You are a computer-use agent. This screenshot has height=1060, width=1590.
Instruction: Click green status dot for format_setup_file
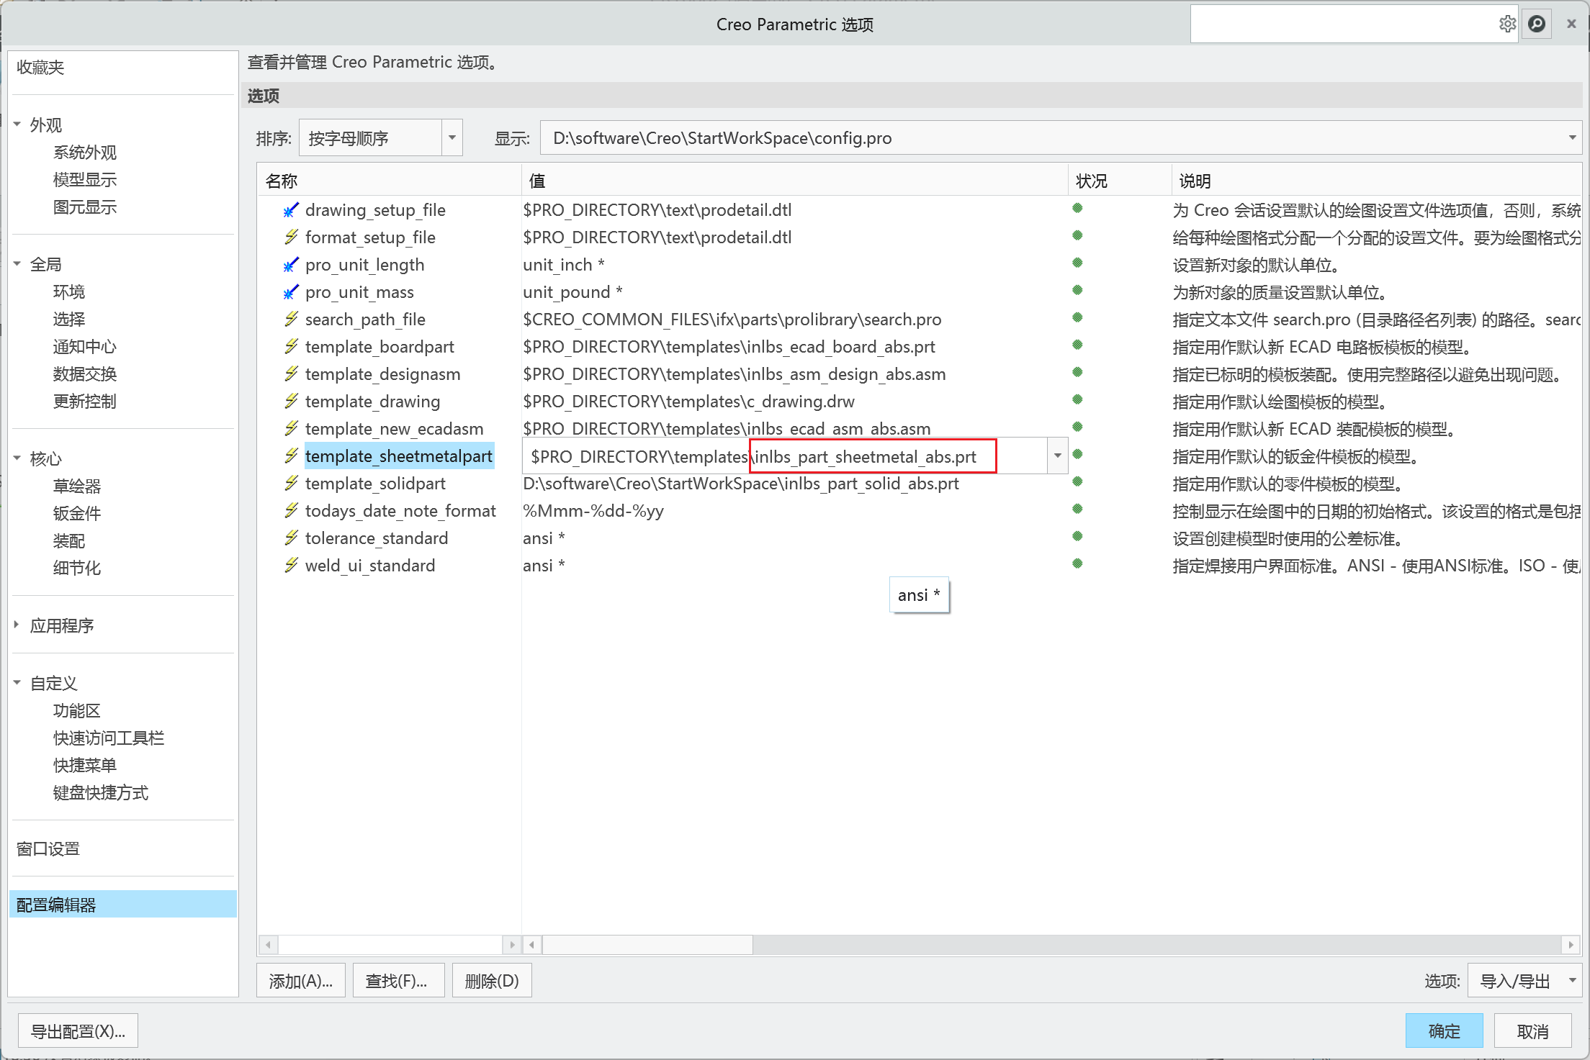[x=1077, y=235]
